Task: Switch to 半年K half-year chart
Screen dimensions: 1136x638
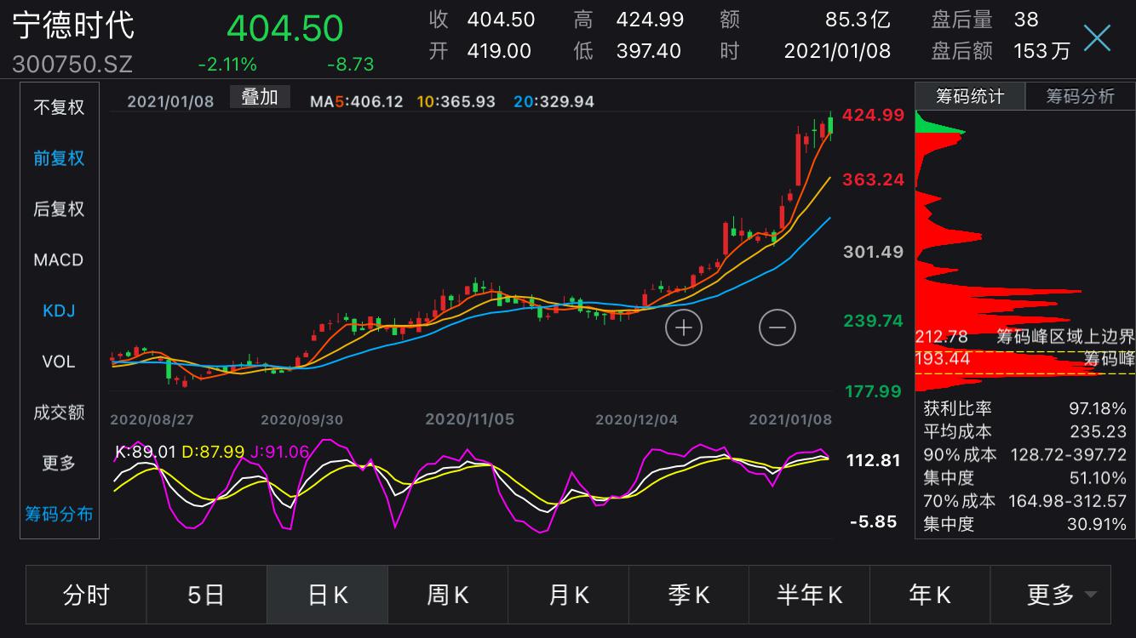Action: (x=809, y=595)
